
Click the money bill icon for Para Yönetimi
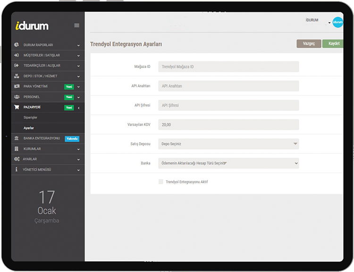click(x=17, y=86)
